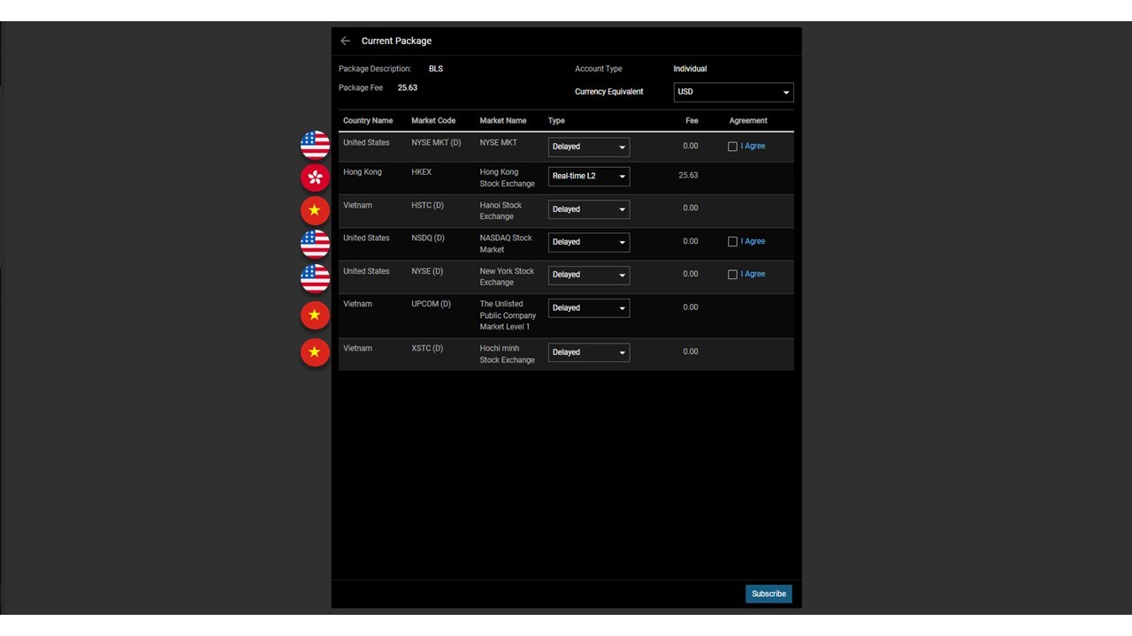Click the Current Package title
1132x636 pixels.
click(396, 41)
